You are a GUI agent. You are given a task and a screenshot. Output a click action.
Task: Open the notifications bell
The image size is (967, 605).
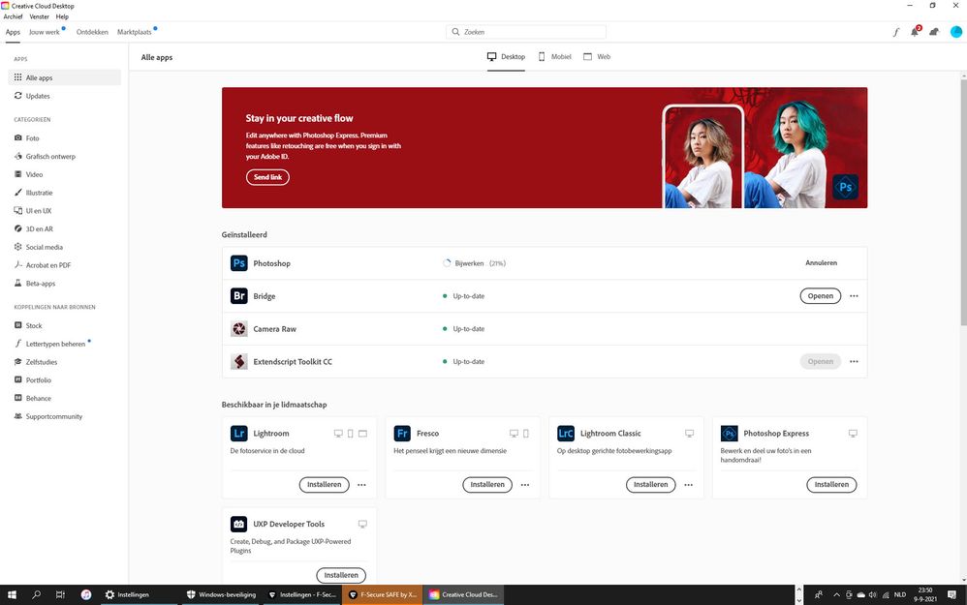pos(916,31)
